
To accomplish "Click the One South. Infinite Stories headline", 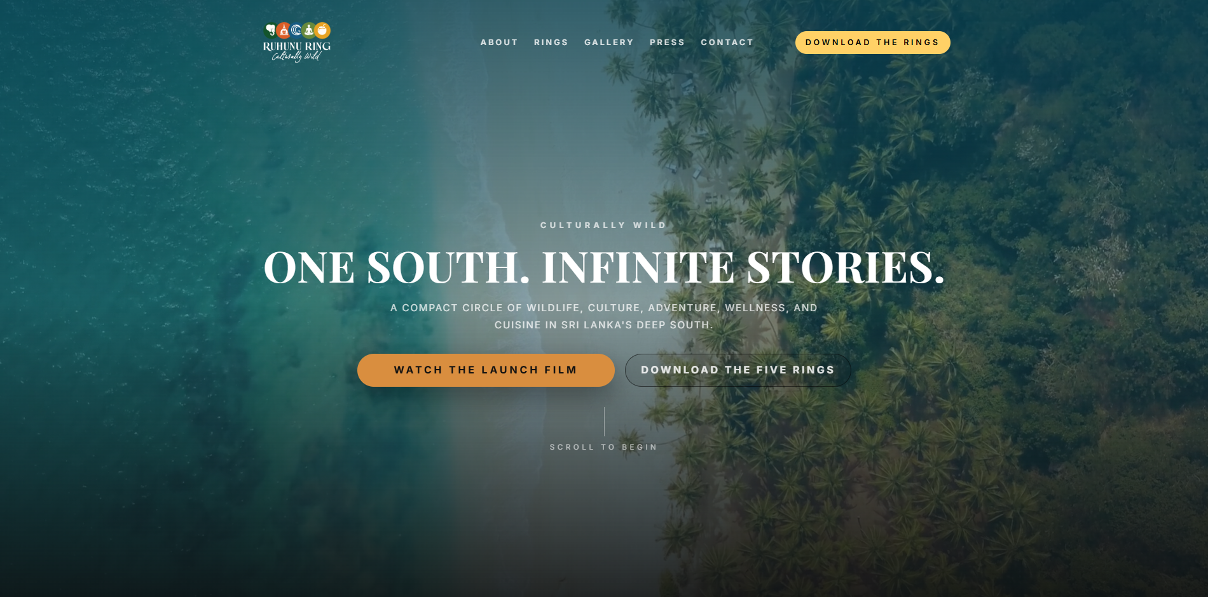I will click(604, 267).
